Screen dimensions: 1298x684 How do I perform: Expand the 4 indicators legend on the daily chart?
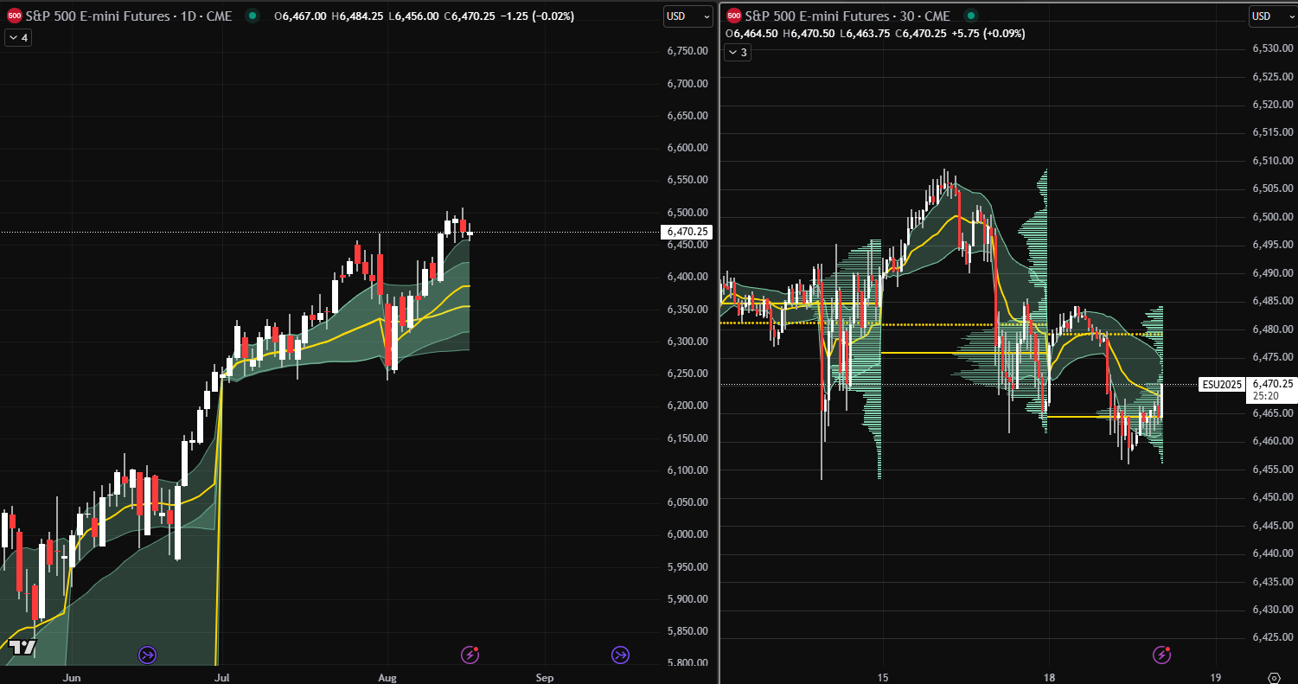coord(18,37)
